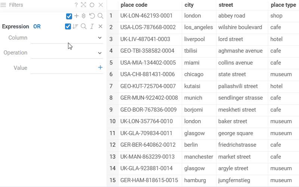Sort by place code column header
This screenshot has width=299, height=187.
point(134,5)
